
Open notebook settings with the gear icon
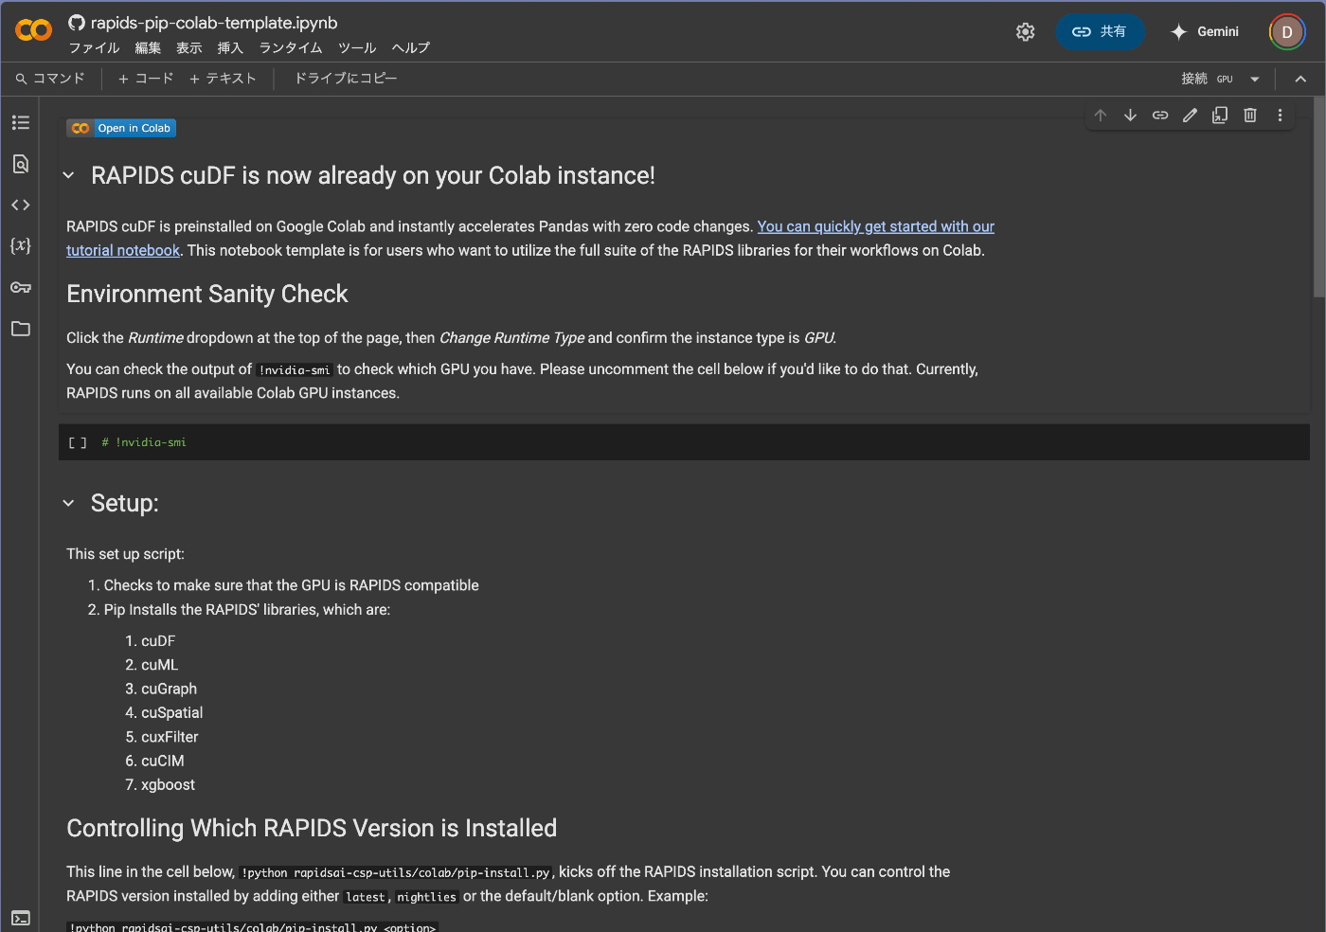1026,31
